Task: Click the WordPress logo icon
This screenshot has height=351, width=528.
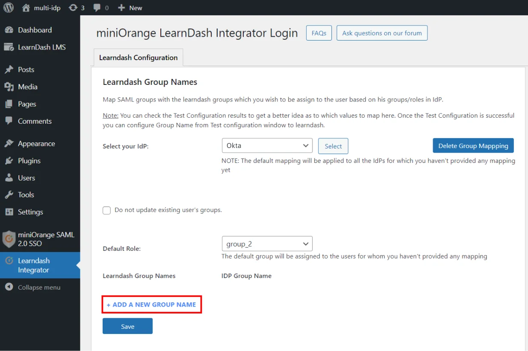Action: pos(9,8)
